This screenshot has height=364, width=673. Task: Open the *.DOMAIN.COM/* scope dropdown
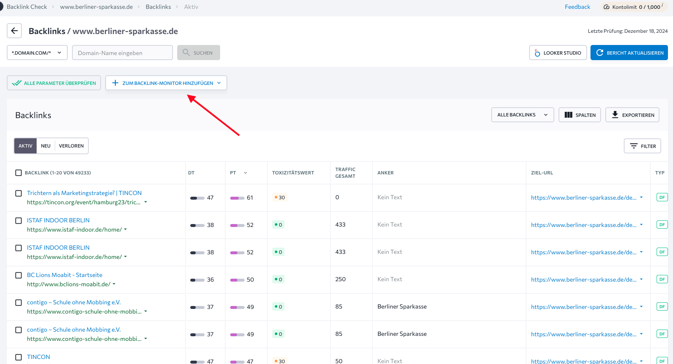pyautogui.click(x=37, y=53)
